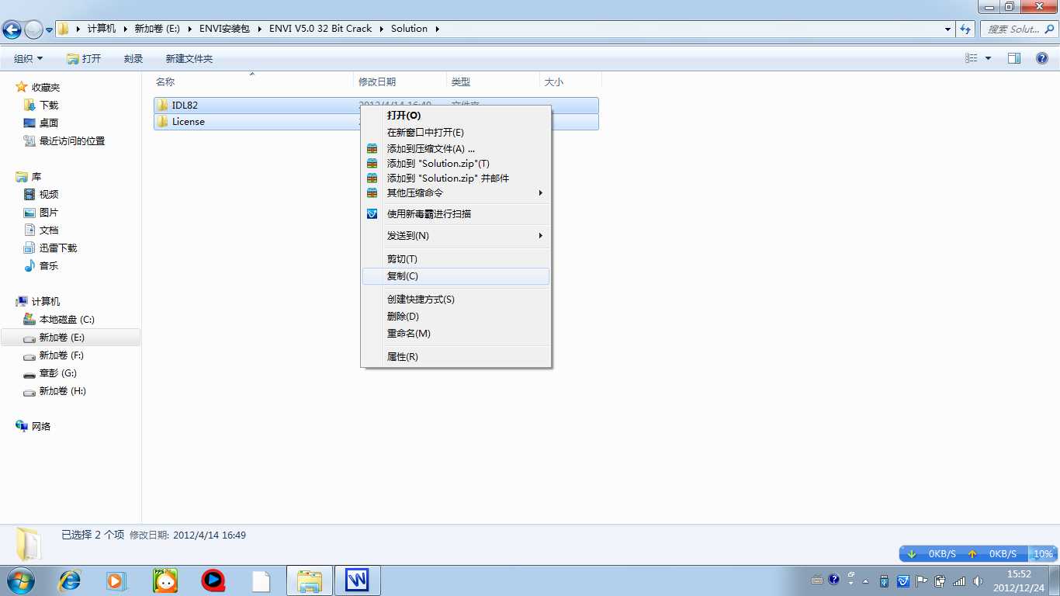Viewport: 1060px width, 596px height.
Task: Choose 使用新毒霸进行扫描 antivirus scan
Action: click(x=456, y=214)
